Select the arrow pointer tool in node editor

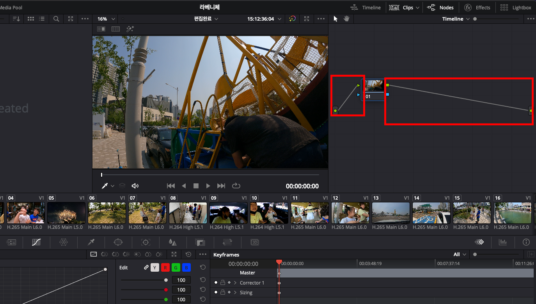point(335,19)
